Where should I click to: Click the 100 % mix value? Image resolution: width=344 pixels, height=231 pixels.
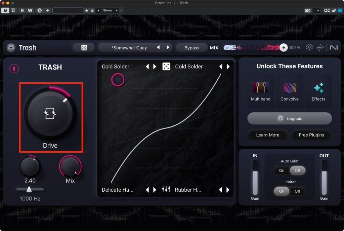[294, 48]
